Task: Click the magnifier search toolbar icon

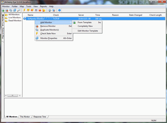Action: coord(19,10)
